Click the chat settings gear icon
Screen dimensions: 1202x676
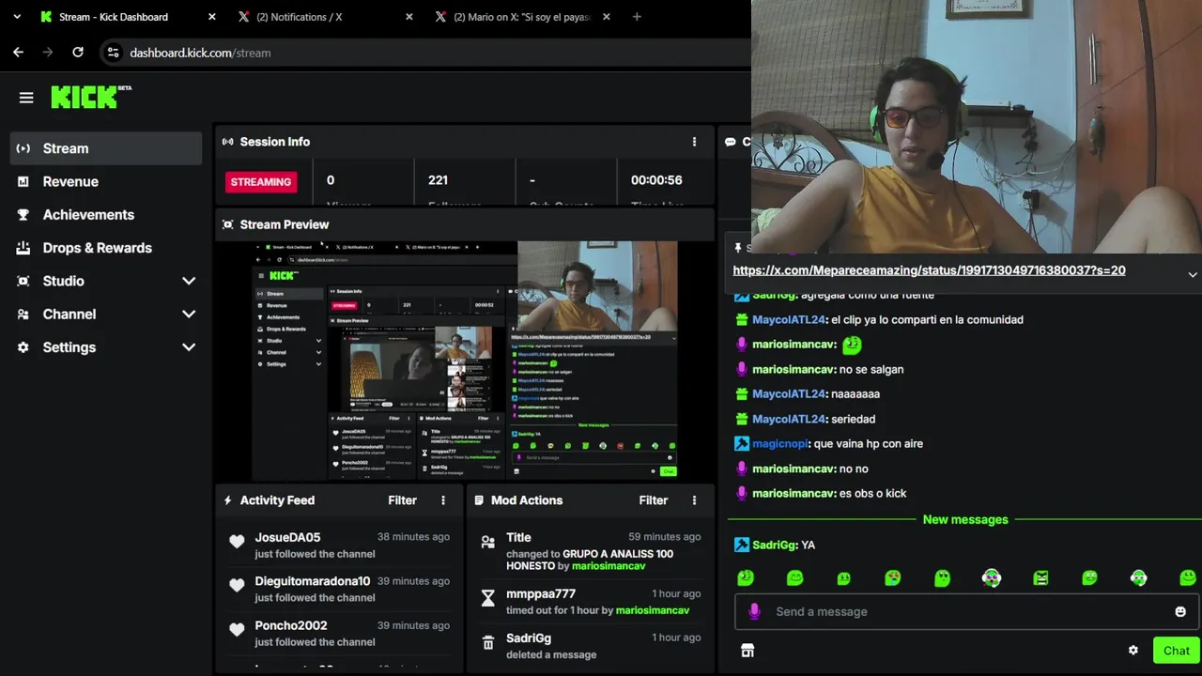pos(1133,651)
